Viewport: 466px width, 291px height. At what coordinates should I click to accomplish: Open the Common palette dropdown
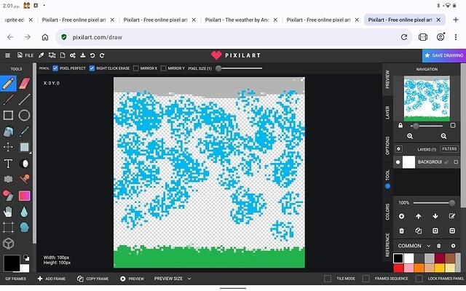point(428,246)
